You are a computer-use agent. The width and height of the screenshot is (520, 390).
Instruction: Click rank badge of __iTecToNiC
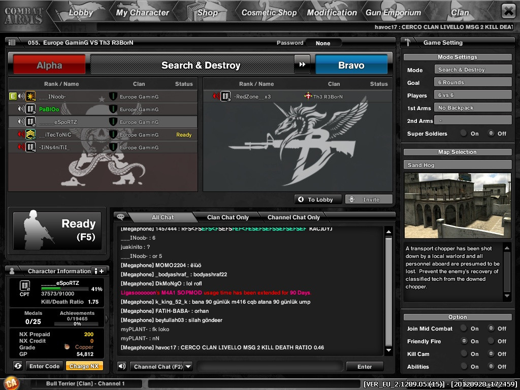click(31, 135)
